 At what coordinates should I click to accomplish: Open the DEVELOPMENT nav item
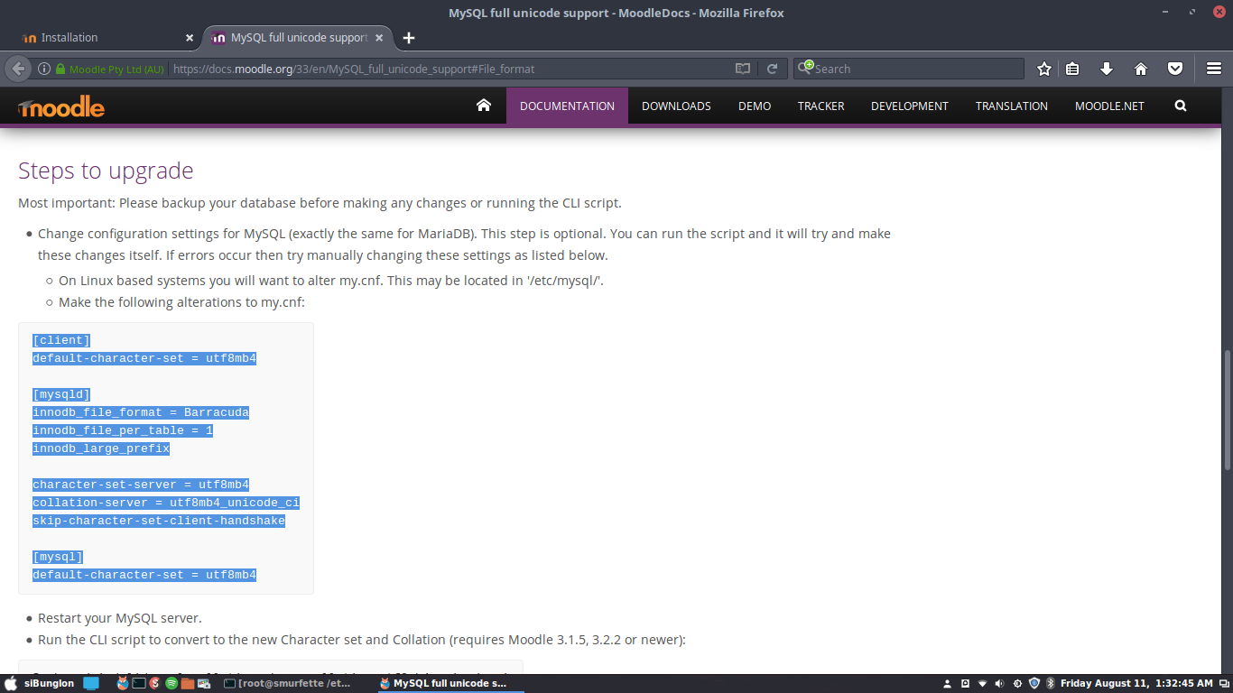point(910,106)
